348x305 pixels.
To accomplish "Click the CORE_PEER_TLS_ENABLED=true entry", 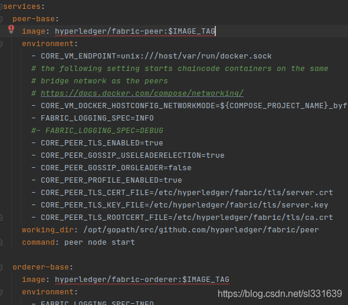I will tap(102, 143).
